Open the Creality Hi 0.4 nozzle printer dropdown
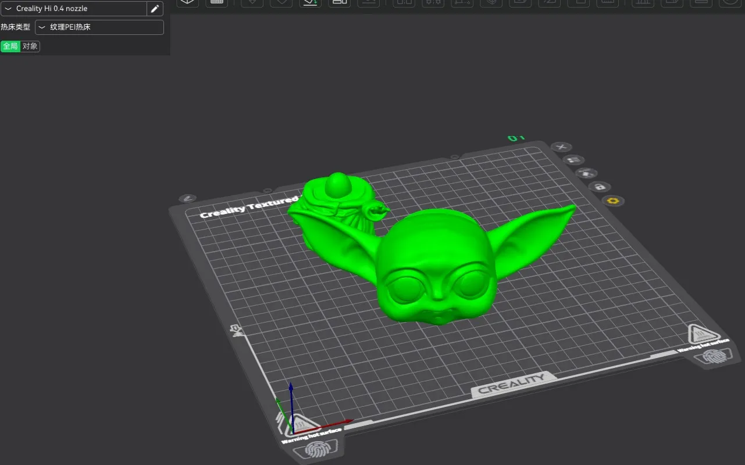 click(x=73, y=9)
